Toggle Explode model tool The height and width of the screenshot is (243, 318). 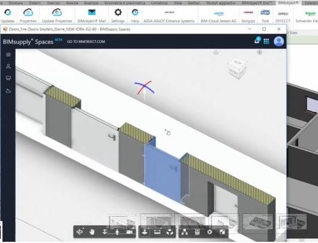coord(170,232)
